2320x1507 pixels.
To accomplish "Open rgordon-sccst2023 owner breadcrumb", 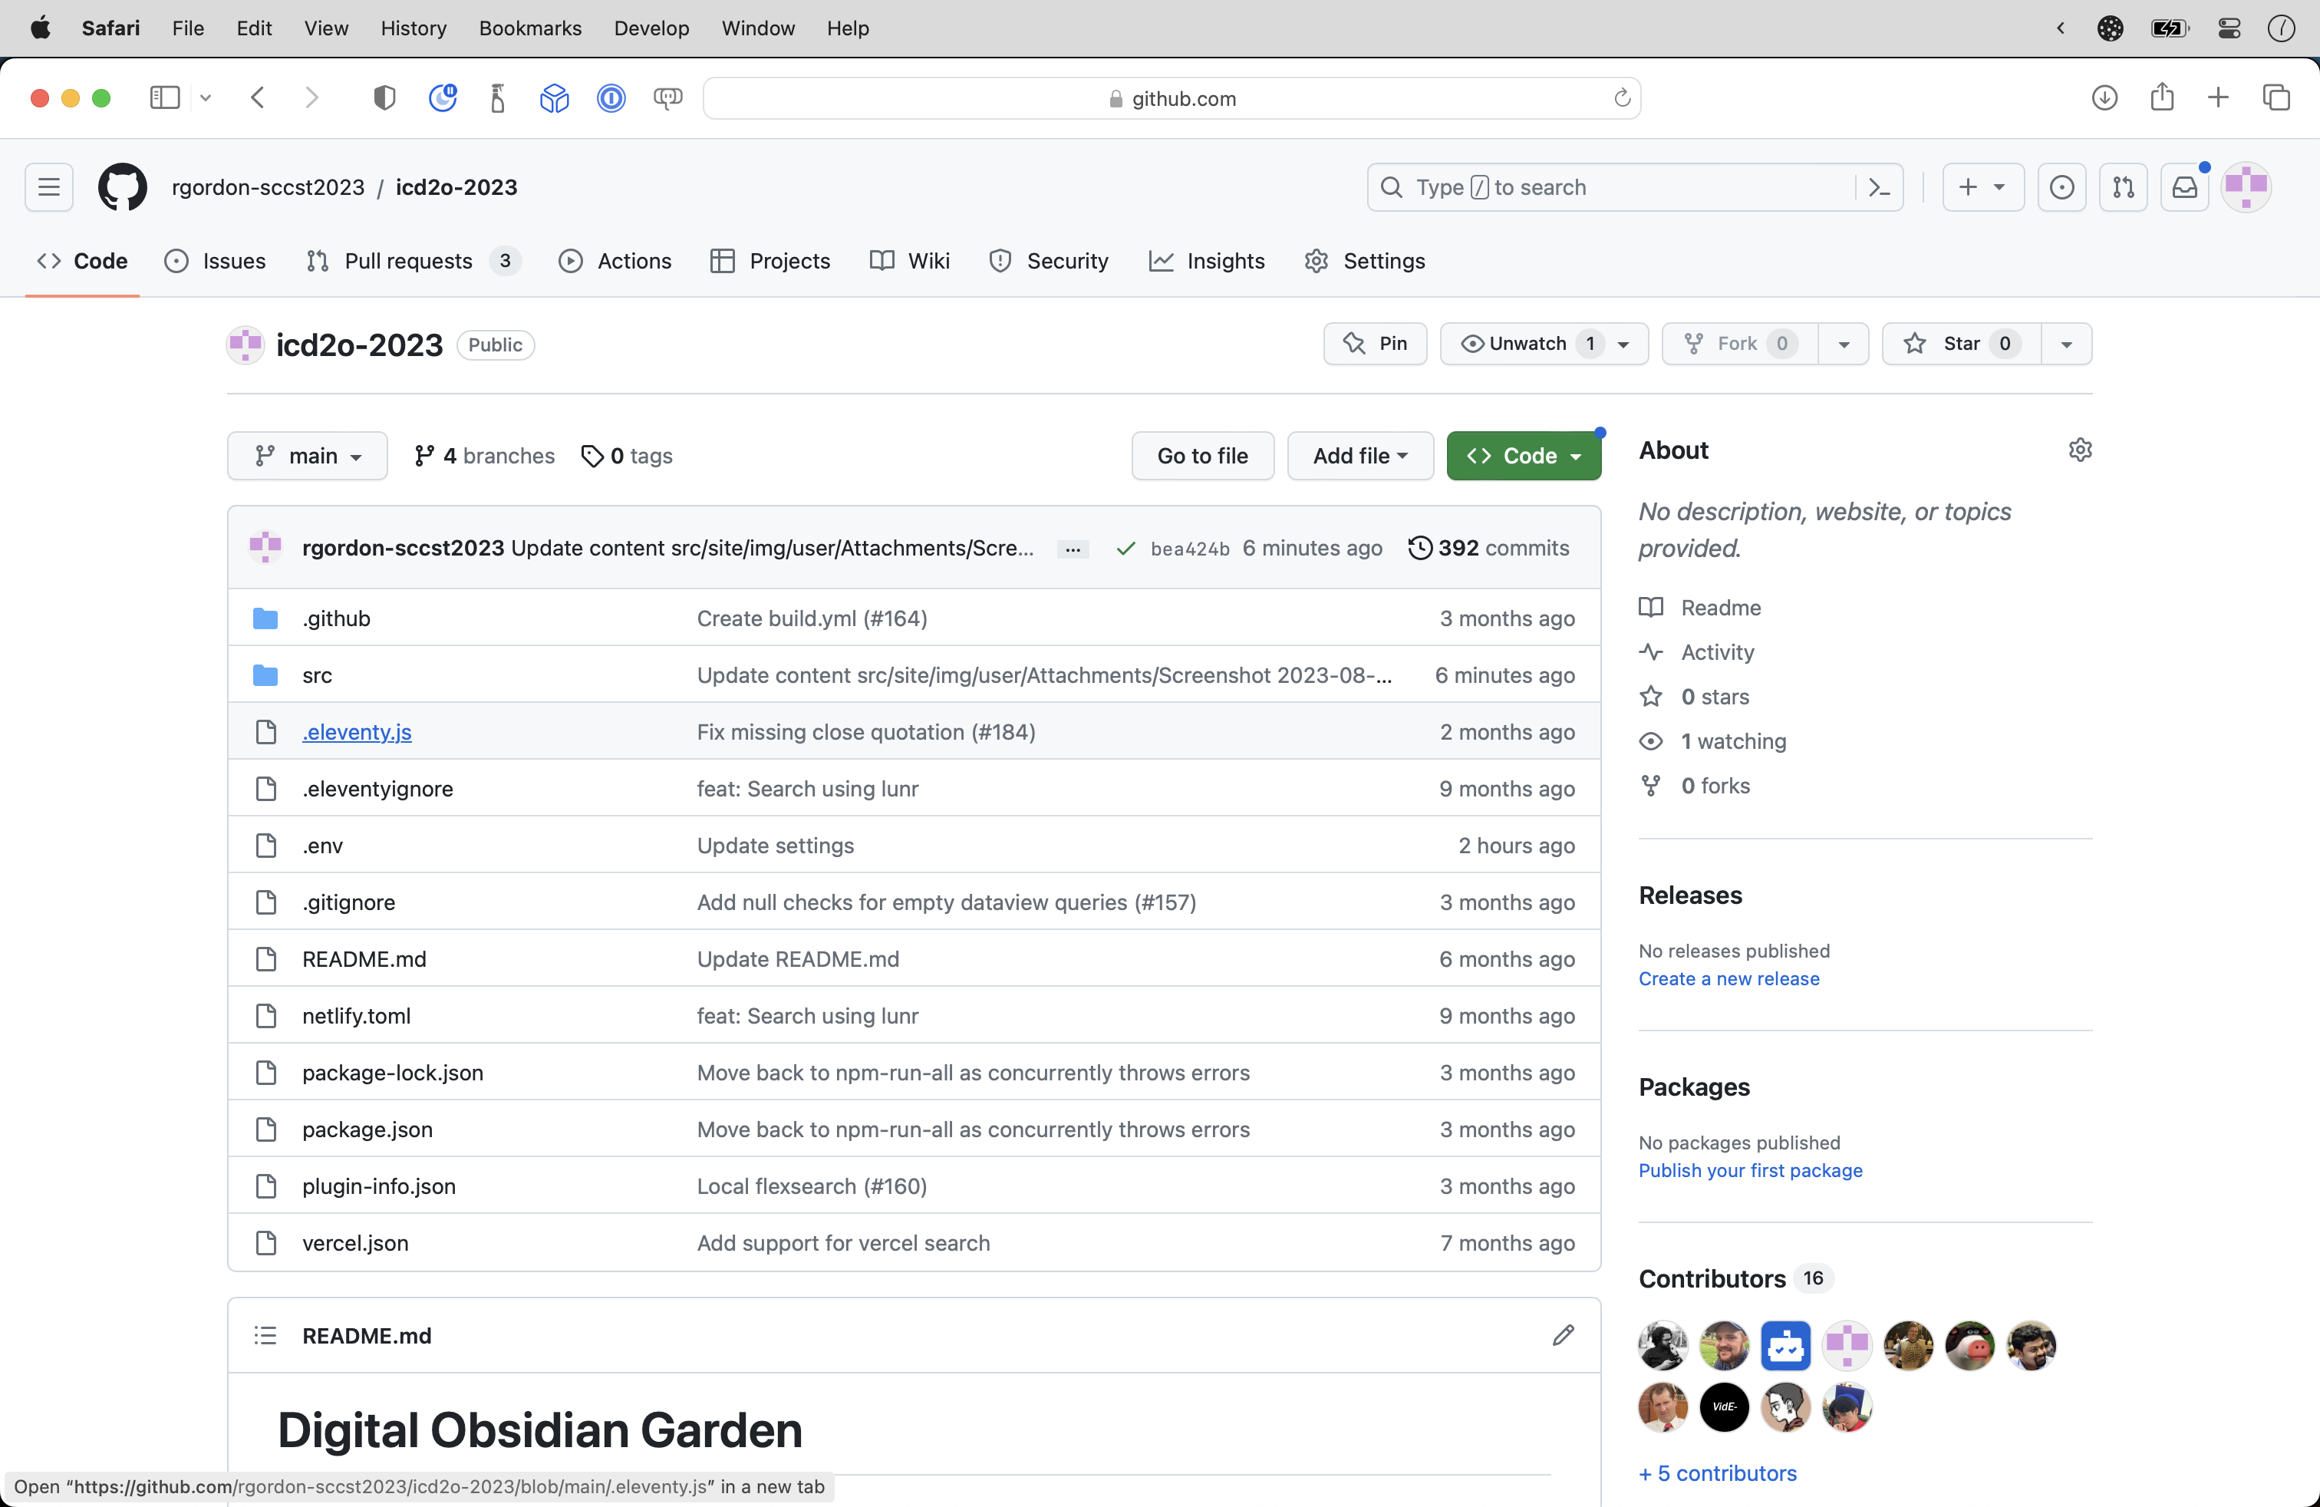I will pyautogui.click(x=268, y=187).
